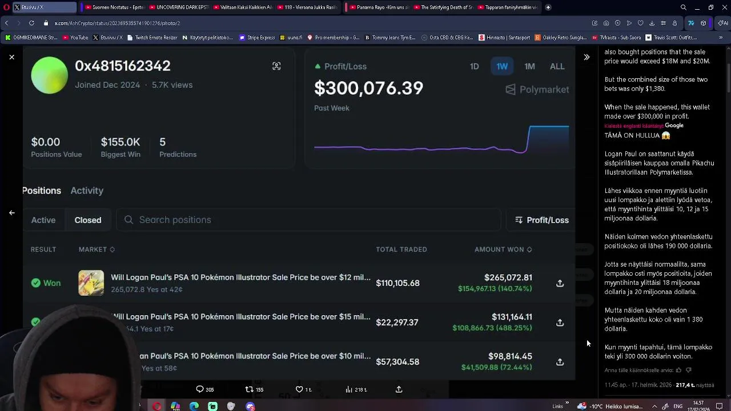The height and width of the screenshot is (411, 731).
Task: Share the post via upload icon
Action: point(399,389)
